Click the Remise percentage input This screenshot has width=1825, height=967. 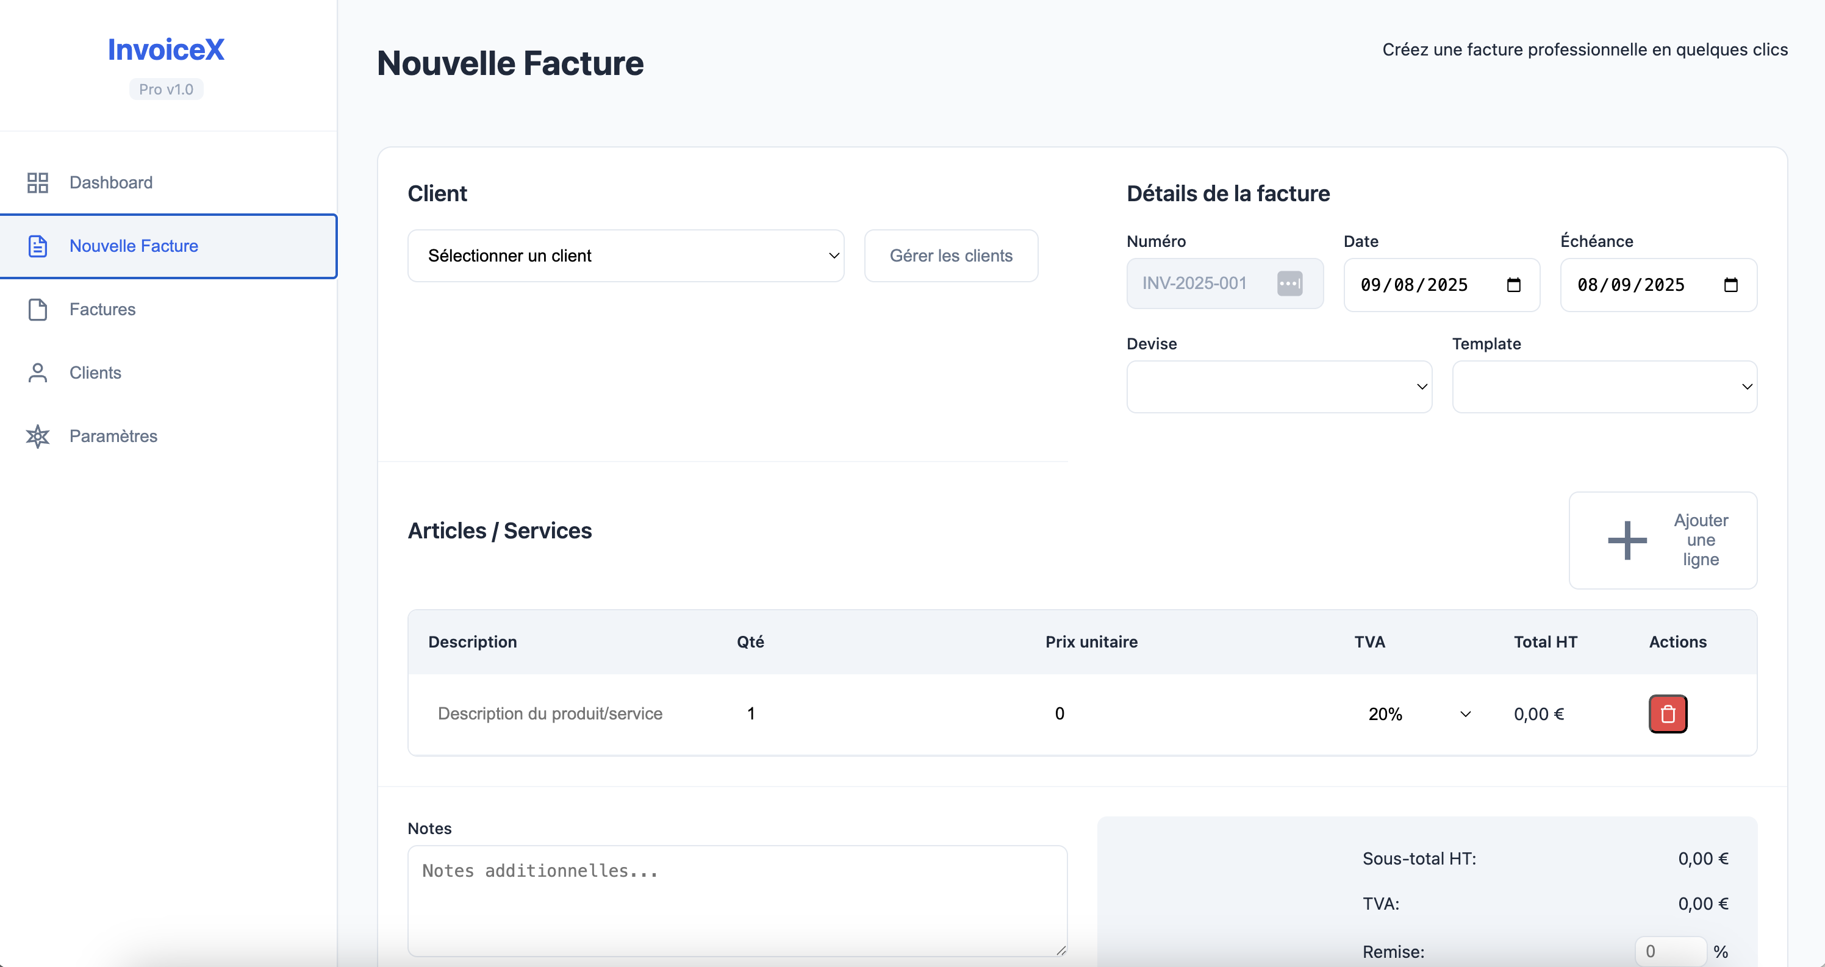pos(1671,951)
